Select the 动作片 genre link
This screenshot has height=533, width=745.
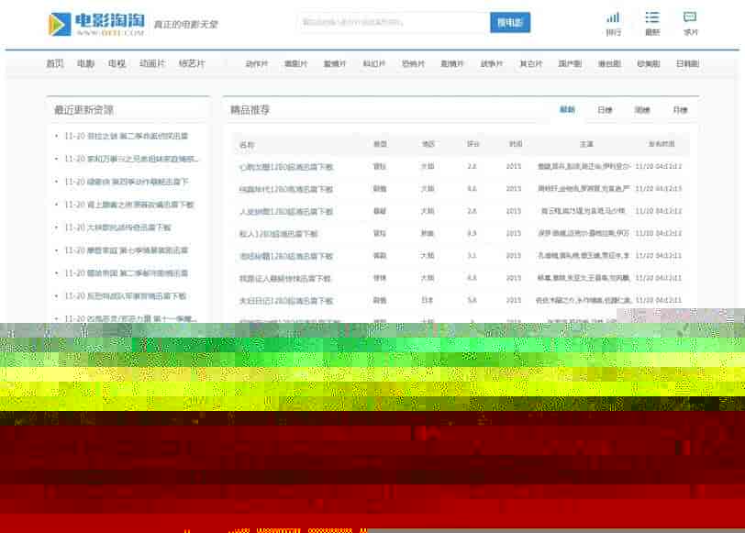pos(257,64)
